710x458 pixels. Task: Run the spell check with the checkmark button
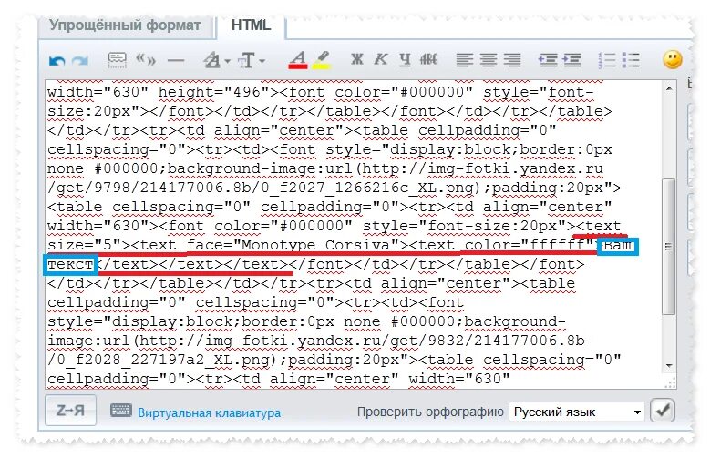point(663,411)
